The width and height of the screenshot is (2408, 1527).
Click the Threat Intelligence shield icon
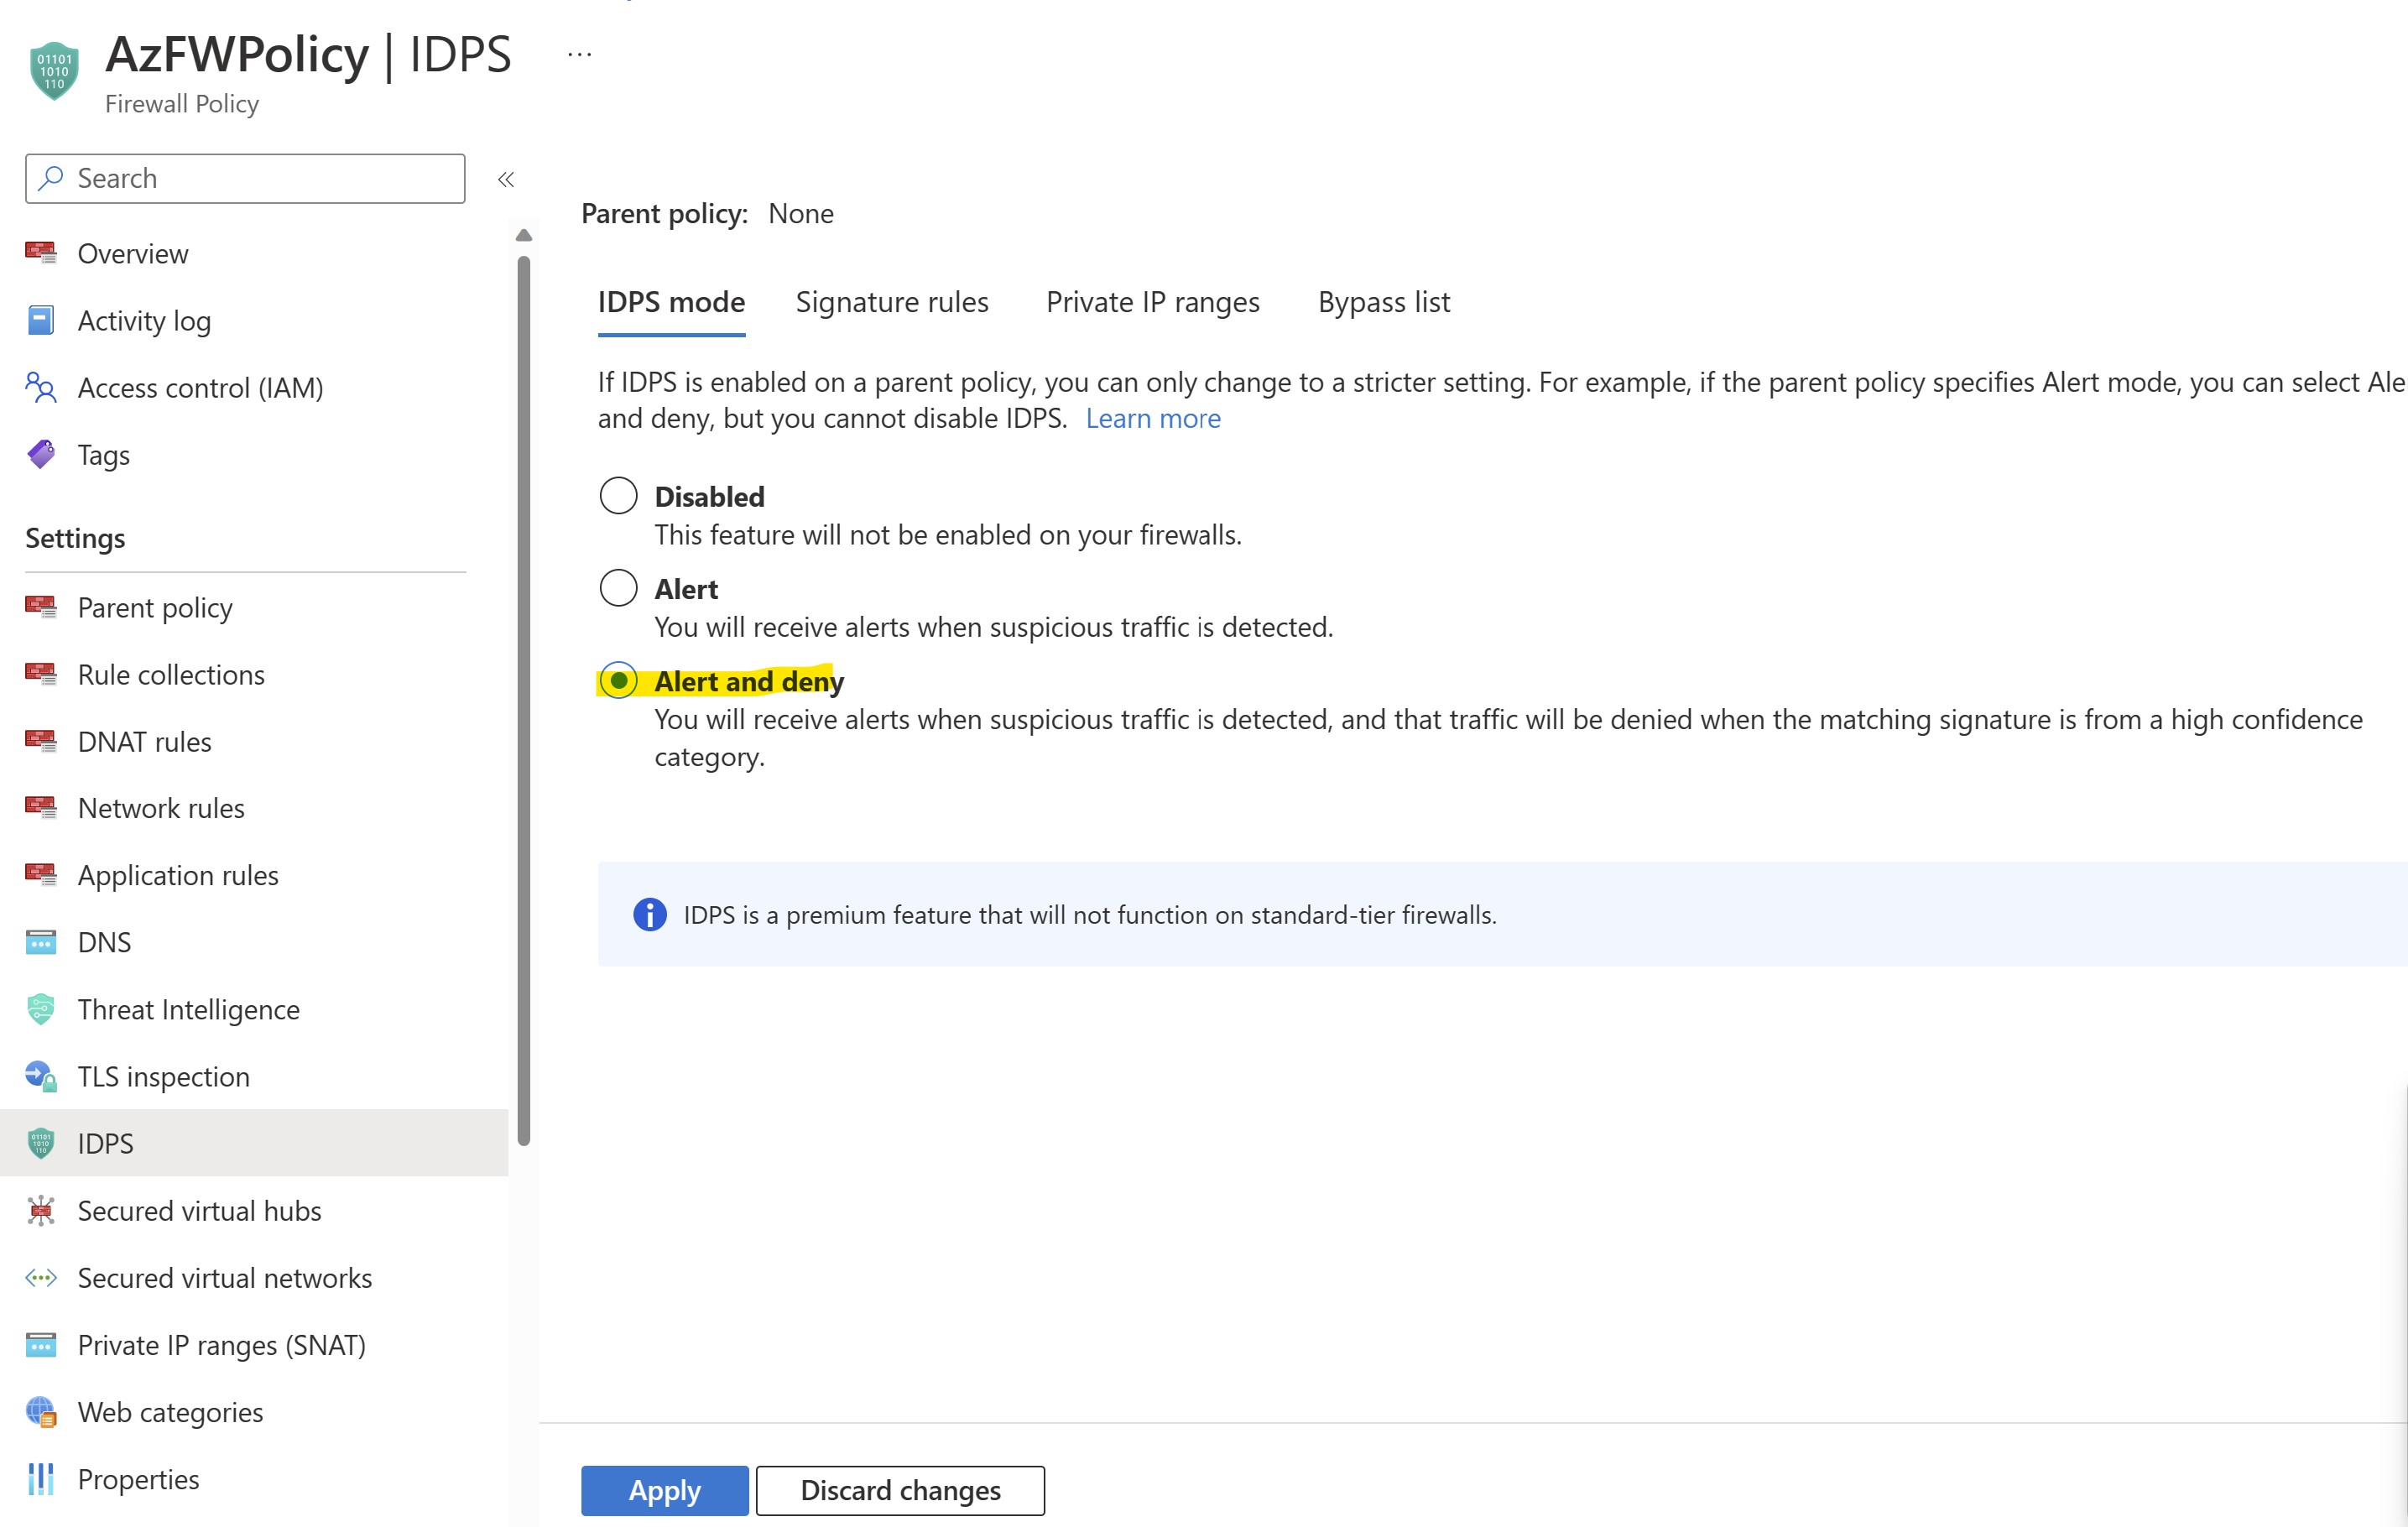[41, 1009]
